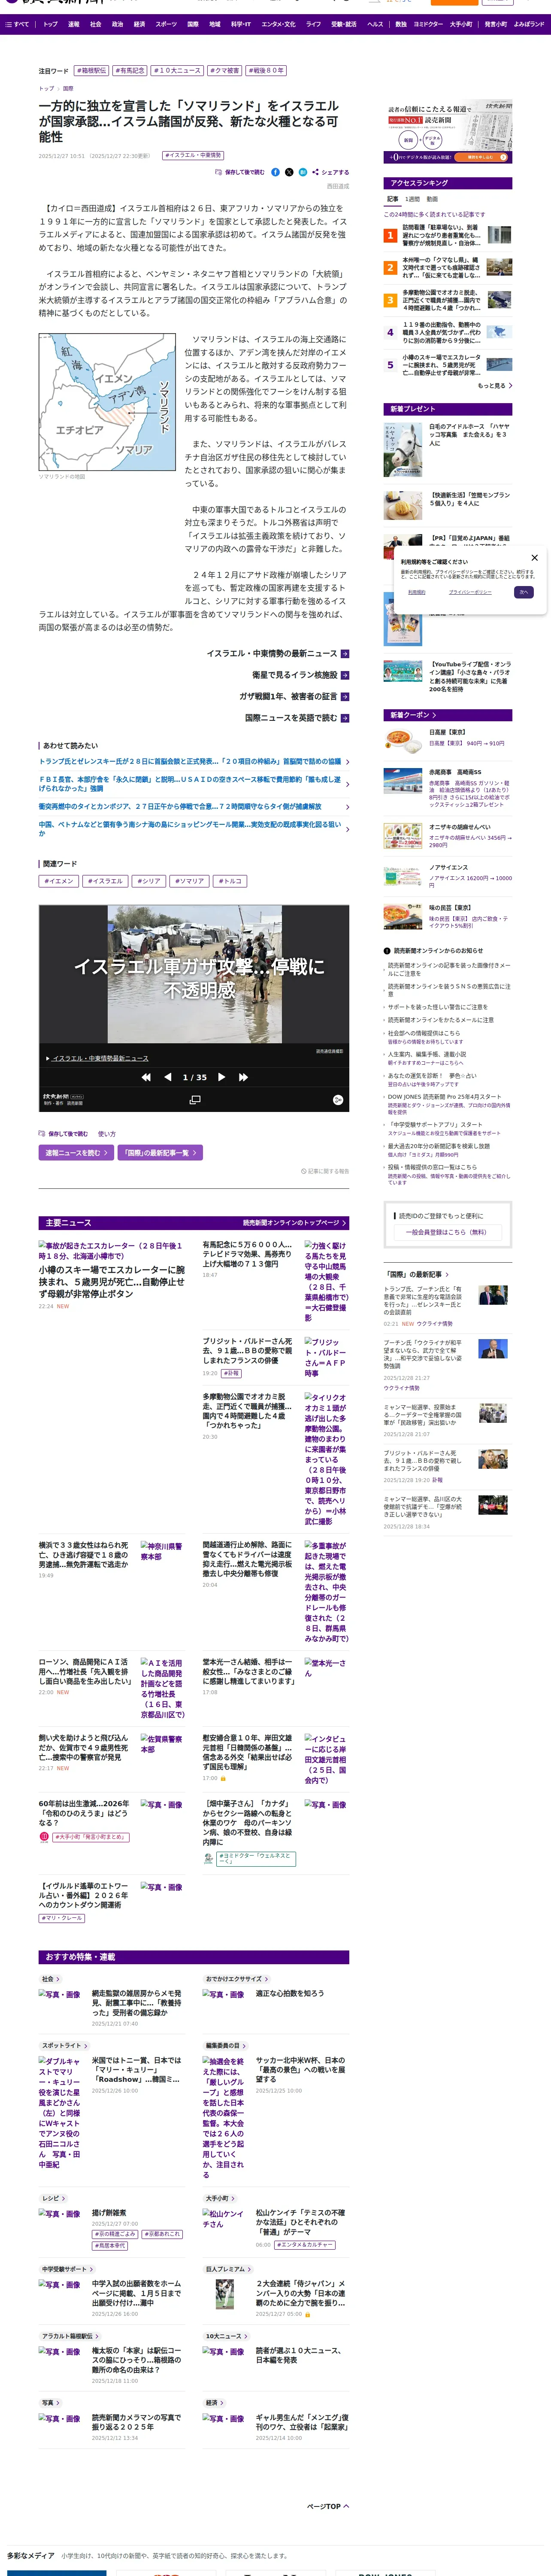Viewport: 551px width, 2576px height.
Task: Click the #イエメン related word tag
Action: pyautogui.click(x=59, y=881)
